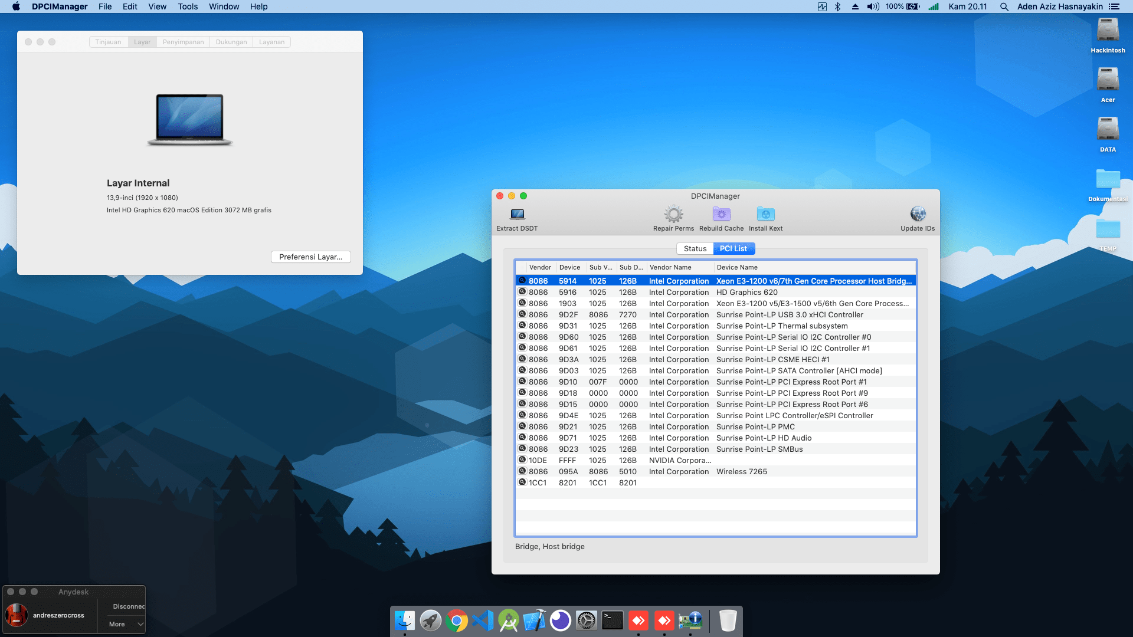Open the Help menu
The width and height of the screenshot is (1133, 637).
(258, 6)
